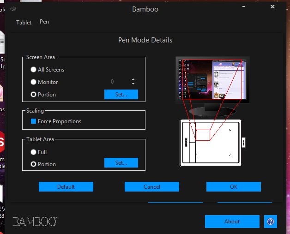
Task: Click Set button for Screen Area portion
Action: (121, 95)
